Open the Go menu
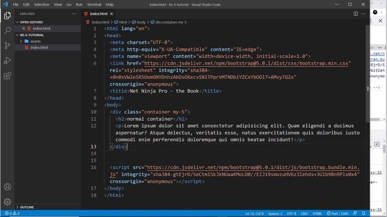 (69, 4)
